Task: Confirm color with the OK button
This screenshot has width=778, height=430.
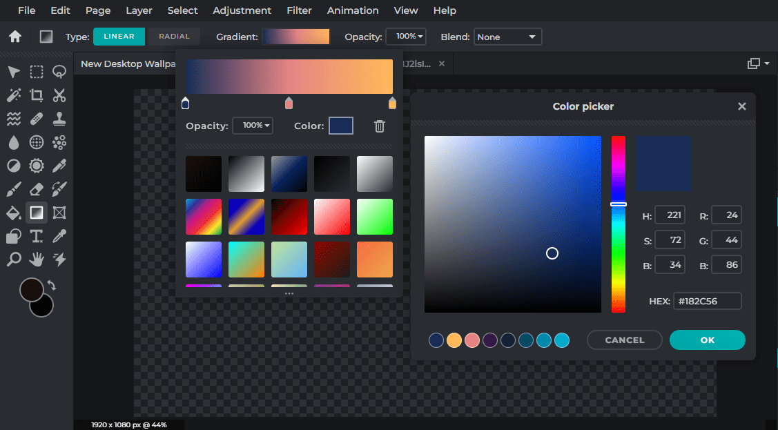Action: pyautogui.click(x=707, y=340)
